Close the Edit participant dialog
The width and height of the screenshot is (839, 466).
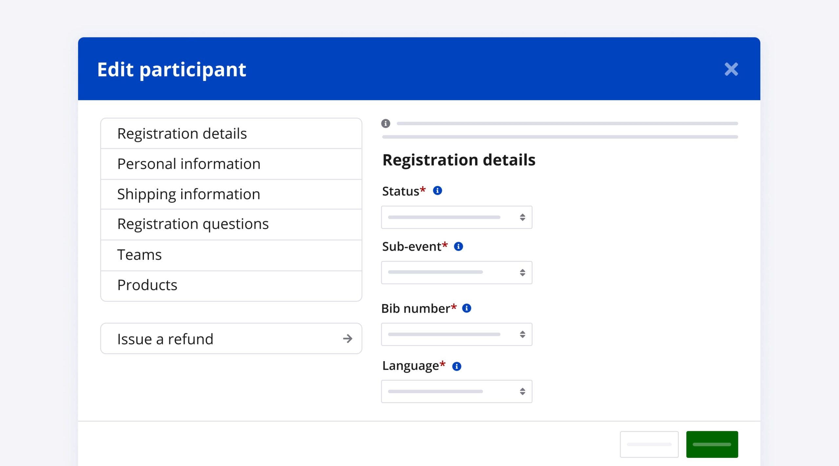[x=731, y=69]
